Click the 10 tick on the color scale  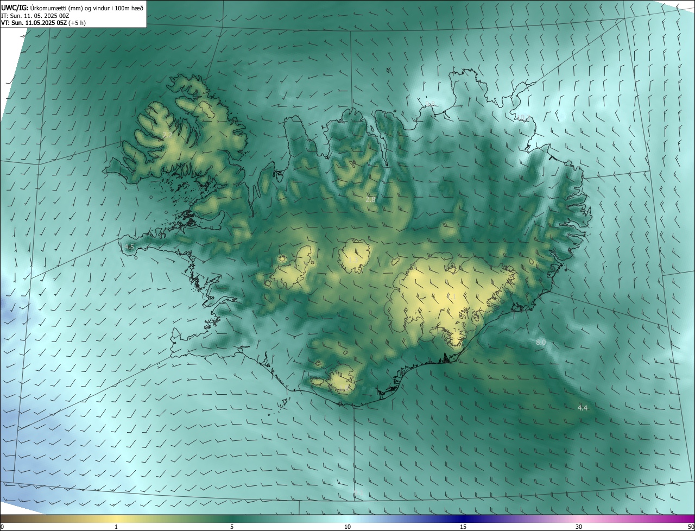tap(347, 527)
